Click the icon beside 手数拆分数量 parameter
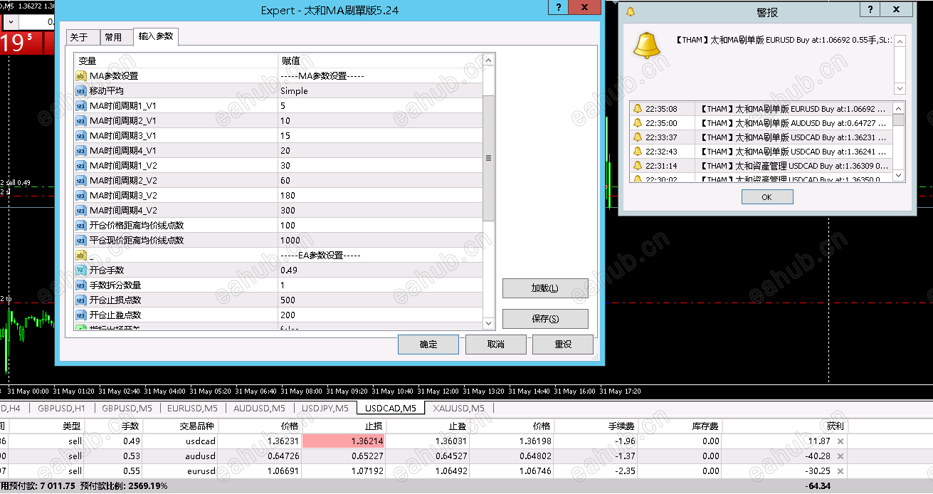 [81, 285]
